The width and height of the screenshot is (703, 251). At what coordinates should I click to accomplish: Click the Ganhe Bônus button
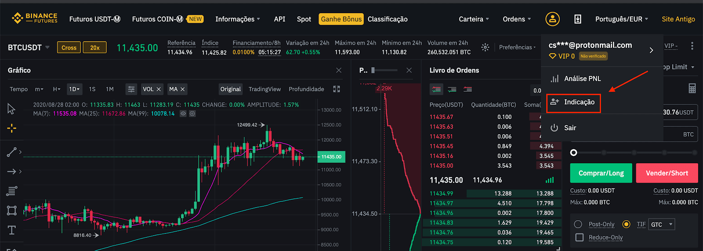pyautogui.click(x=341, y=19)
